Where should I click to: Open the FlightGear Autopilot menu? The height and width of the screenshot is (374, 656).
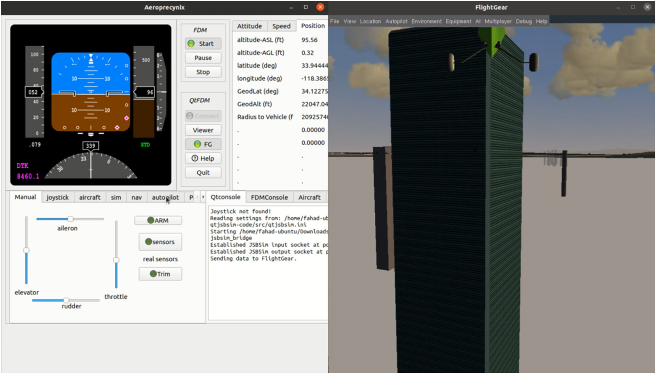[x=396, y=21]
